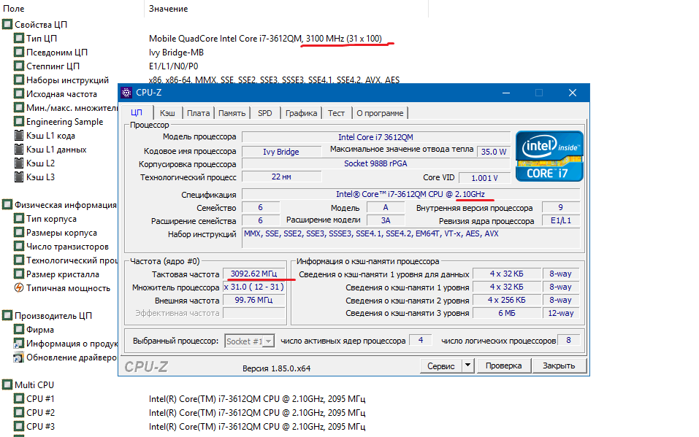This screenshot has width=699, height=437.
Task: Select the ЦП tab
Action: point(137,112)
